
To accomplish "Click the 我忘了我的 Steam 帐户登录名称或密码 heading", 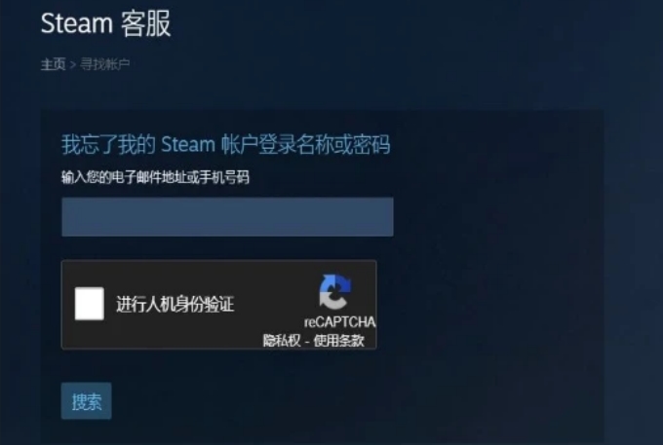I will [226, 144].
